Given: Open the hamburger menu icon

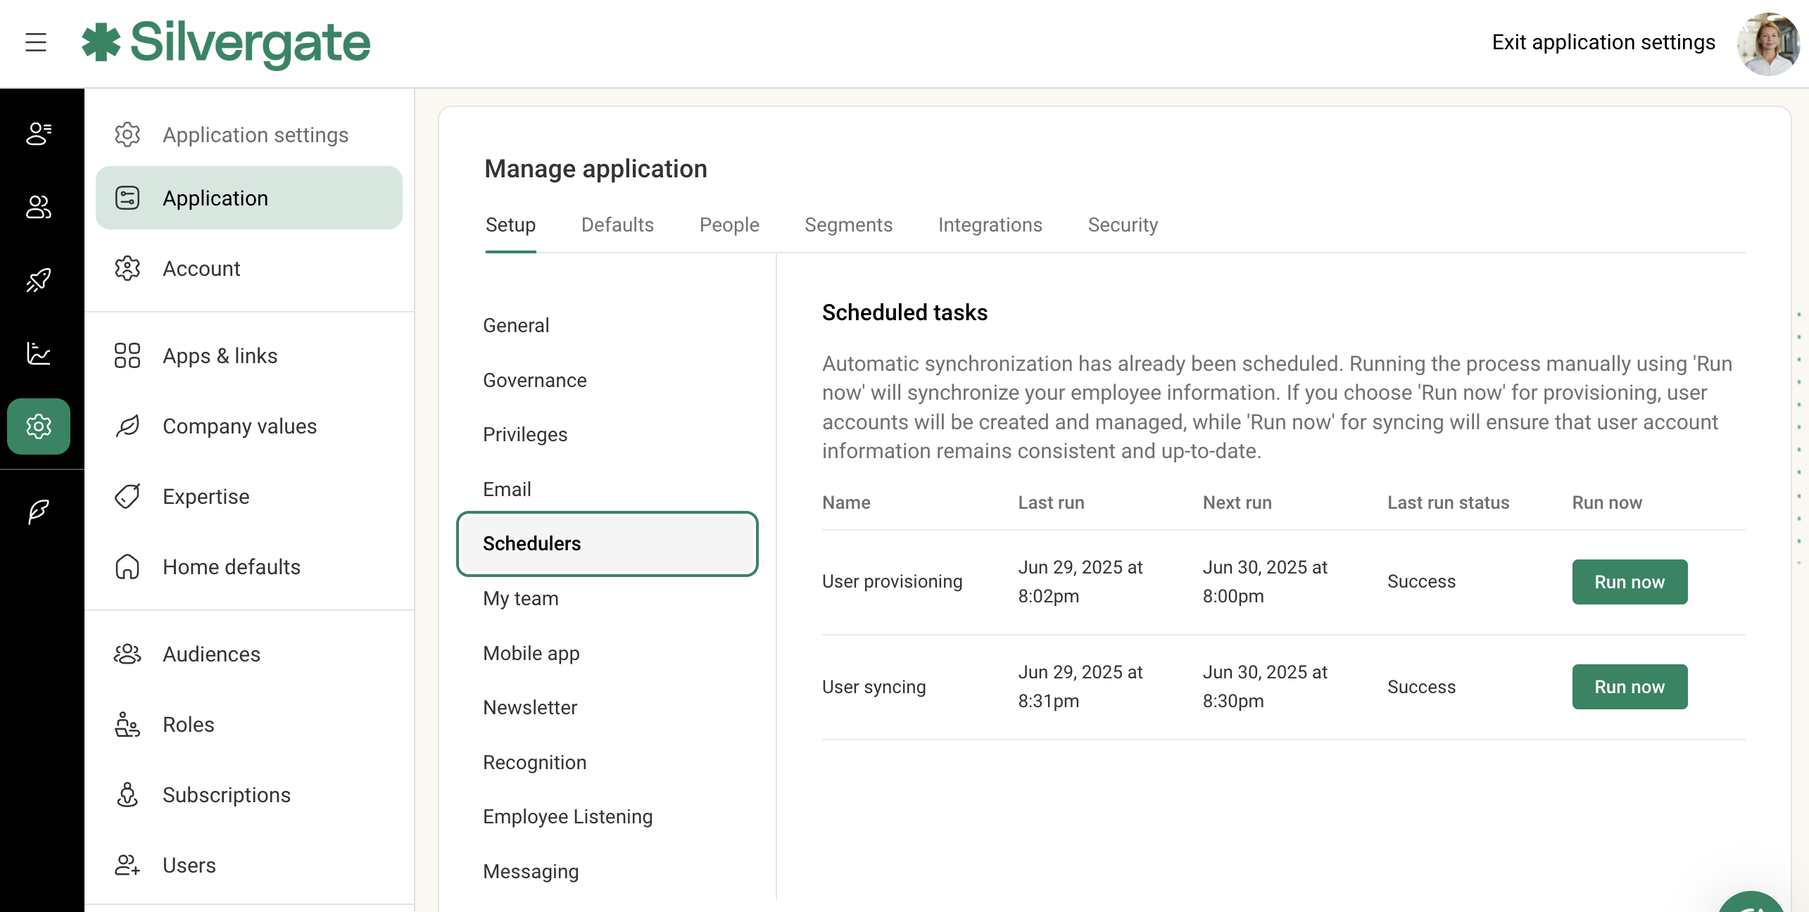Looking at the screenshot, I should 36,43.
